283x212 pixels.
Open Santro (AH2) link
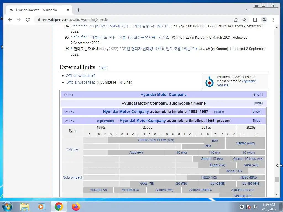245,143
